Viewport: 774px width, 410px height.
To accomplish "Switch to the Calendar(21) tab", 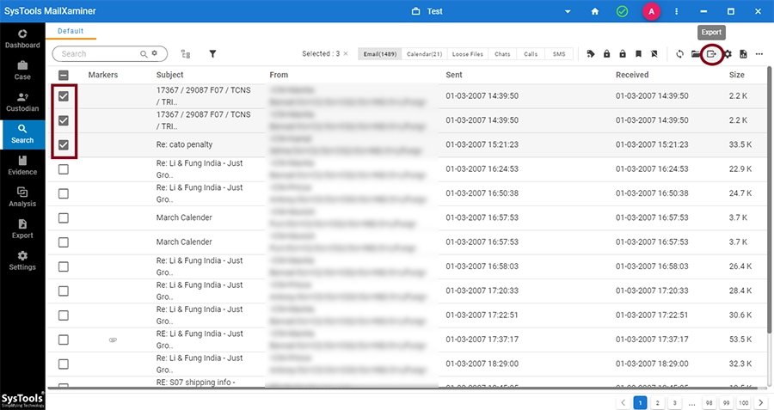I will (425, 54).
